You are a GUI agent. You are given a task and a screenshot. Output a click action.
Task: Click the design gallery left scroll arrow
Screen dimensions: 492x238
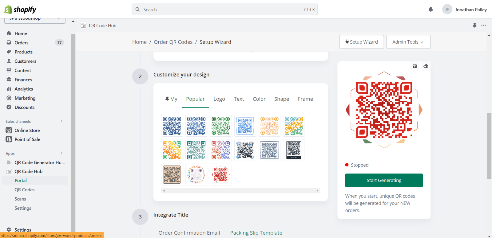pos(164,191)
